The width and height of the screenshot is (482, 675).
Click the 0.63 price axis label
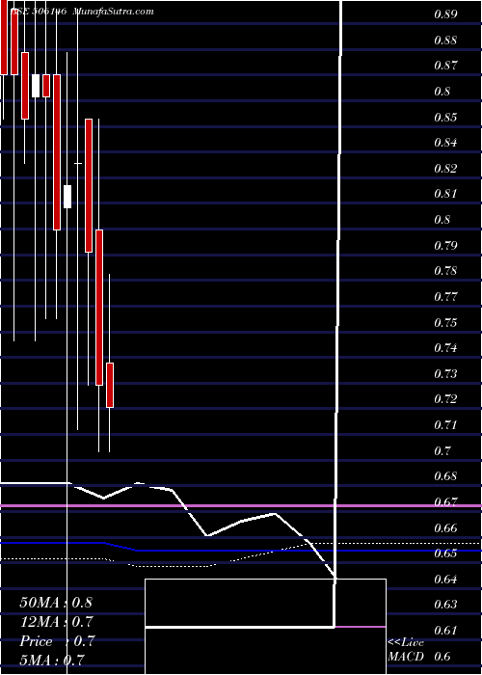click(x=445, y=605)
